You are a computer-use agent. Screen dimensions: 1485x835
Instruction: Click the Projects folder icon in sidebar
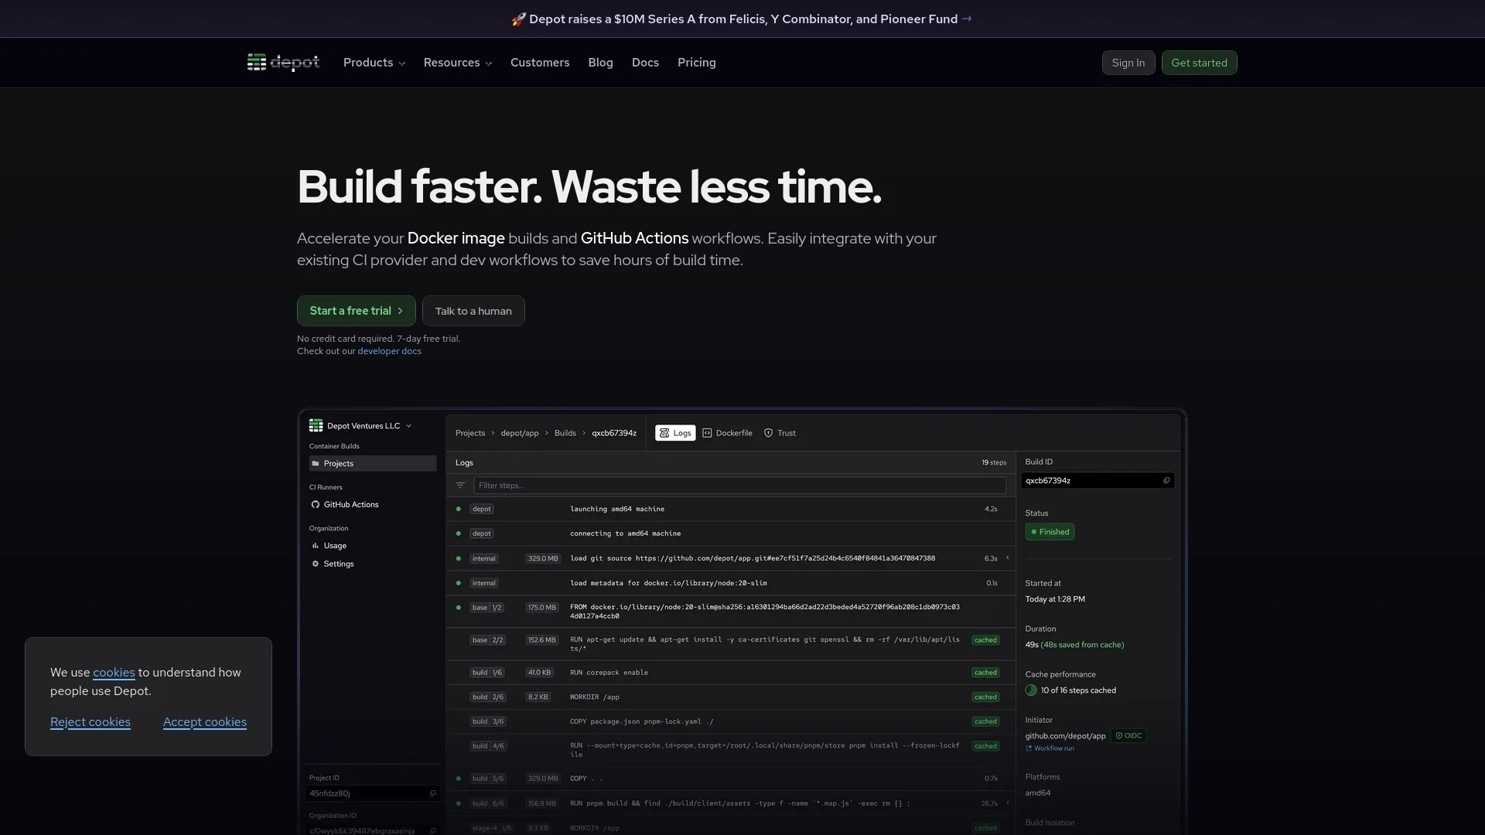[x=316, y=463]
